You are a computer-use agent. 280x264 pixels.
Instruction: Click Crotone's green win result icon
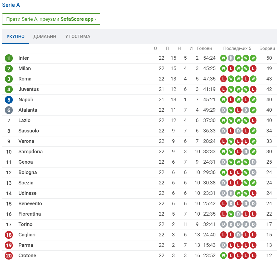pyautogui.click(x=223, y=256)
